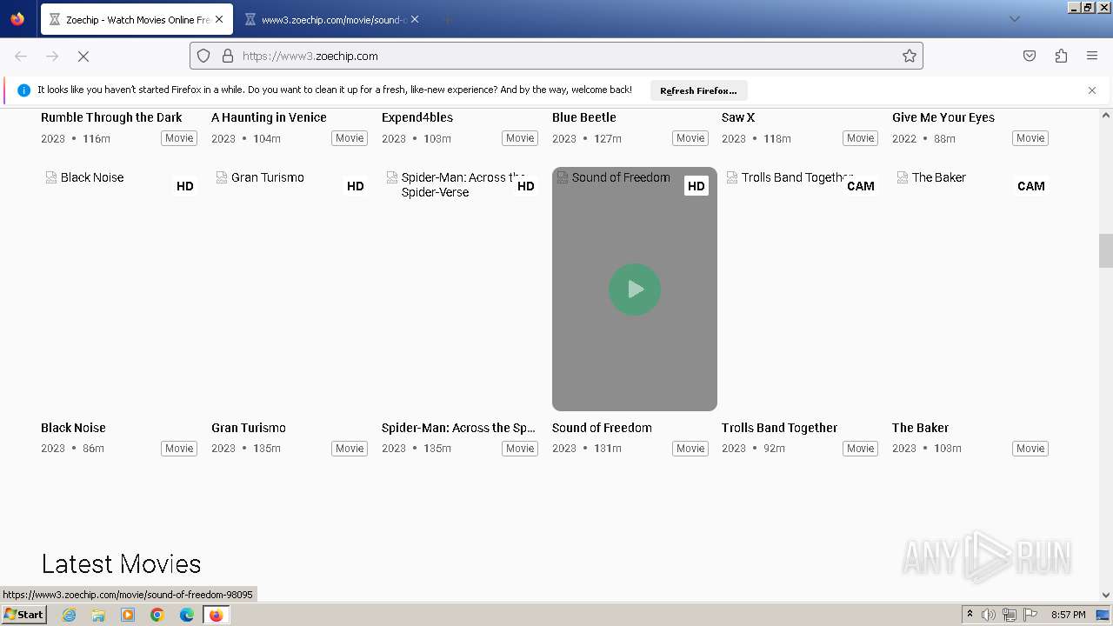Open the Firefox application menu (hamburger)
The height and width of the screenshot is (626, 1113).
pos(1092,56)
